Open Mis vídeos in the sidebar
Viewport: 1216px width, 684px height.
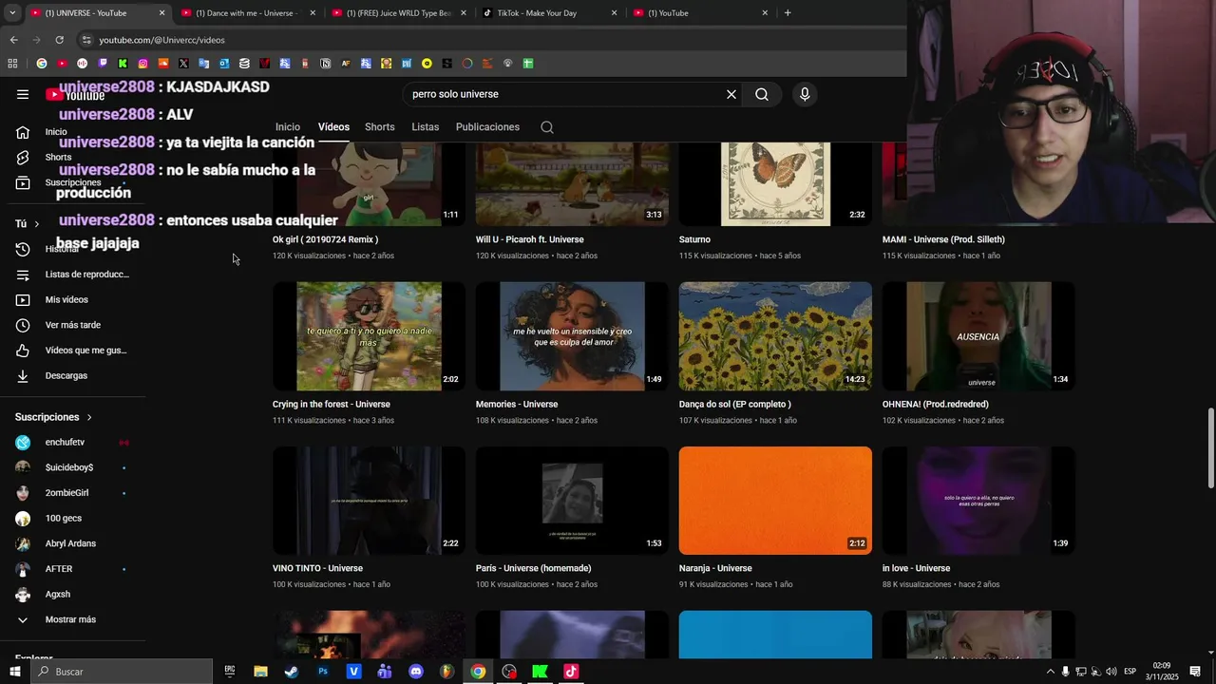coord(72,300)
